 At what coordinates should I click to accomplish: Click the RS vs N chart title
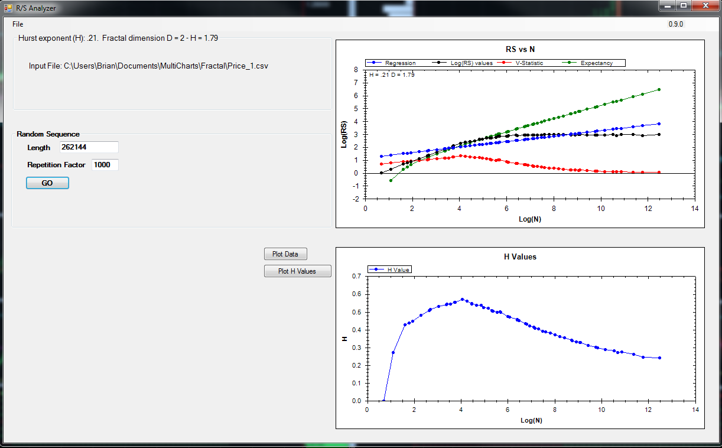520,49
